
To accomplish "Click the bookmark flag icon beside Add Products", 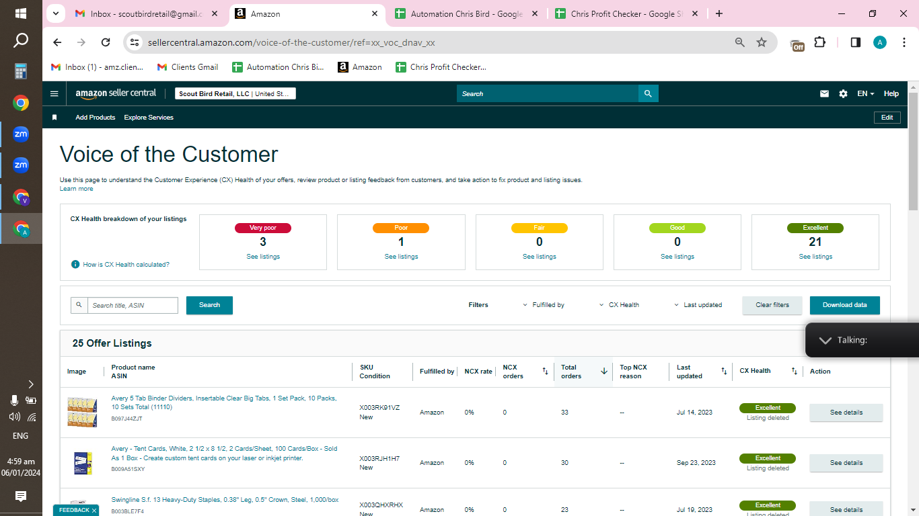I will coord(54,118).
